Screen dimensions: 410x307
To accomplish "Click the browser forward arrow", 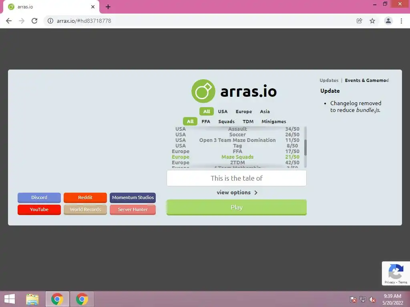I will click(22, 21).
